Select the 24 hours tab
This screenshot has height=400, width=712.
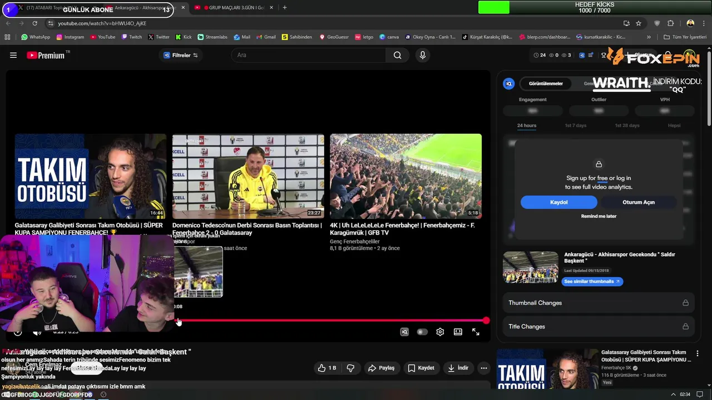(x=527, y=126)
